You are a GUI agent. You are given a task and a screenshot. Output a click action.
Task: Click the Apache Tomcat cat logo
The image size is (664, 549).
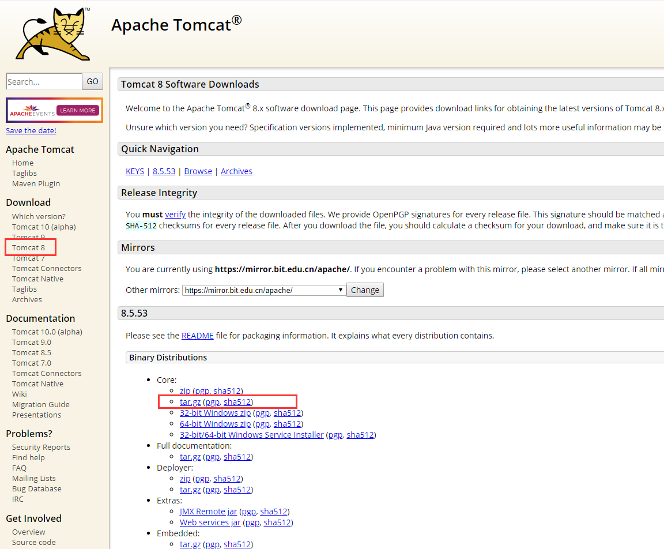tap(53, 34)
